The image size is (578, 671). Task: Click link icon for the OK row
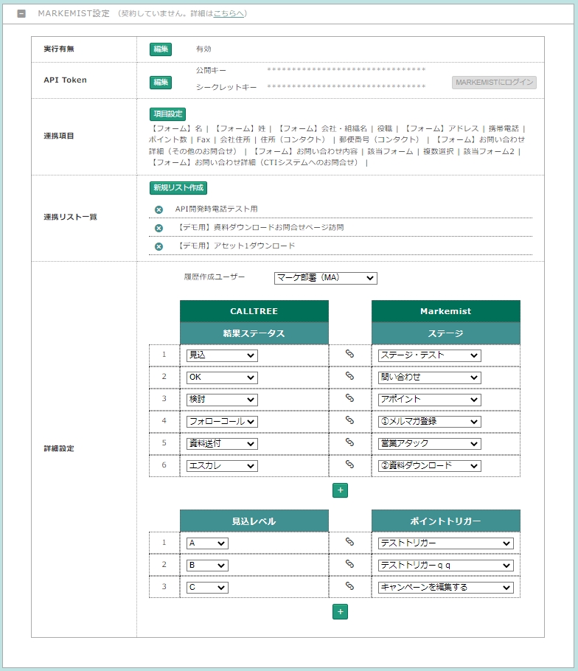click(x=349, y=376)
